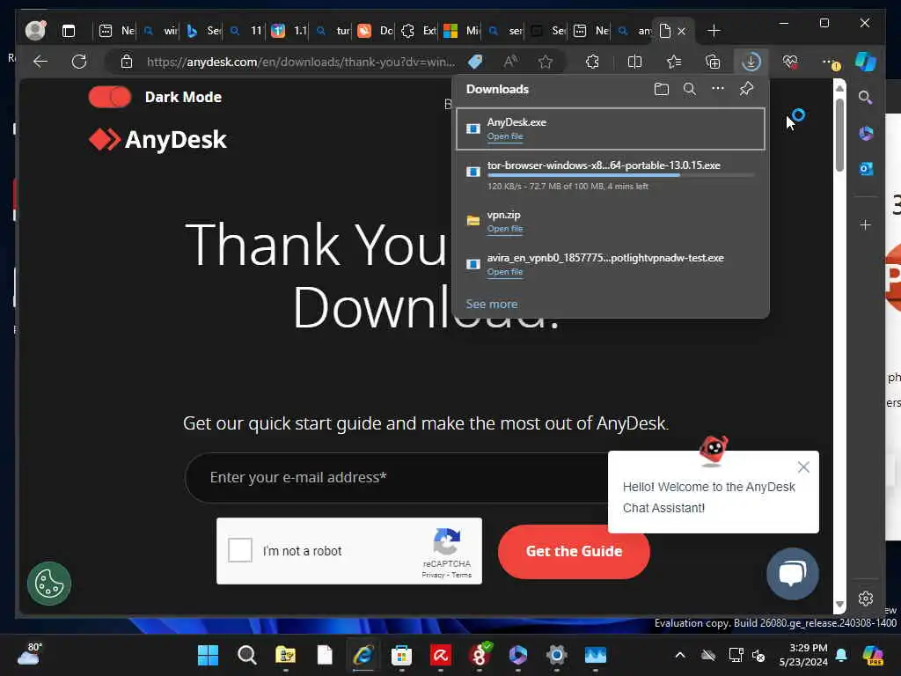901x676 pixels.
Task: Toggle Split screen icon
Action: tap(634, 62)
